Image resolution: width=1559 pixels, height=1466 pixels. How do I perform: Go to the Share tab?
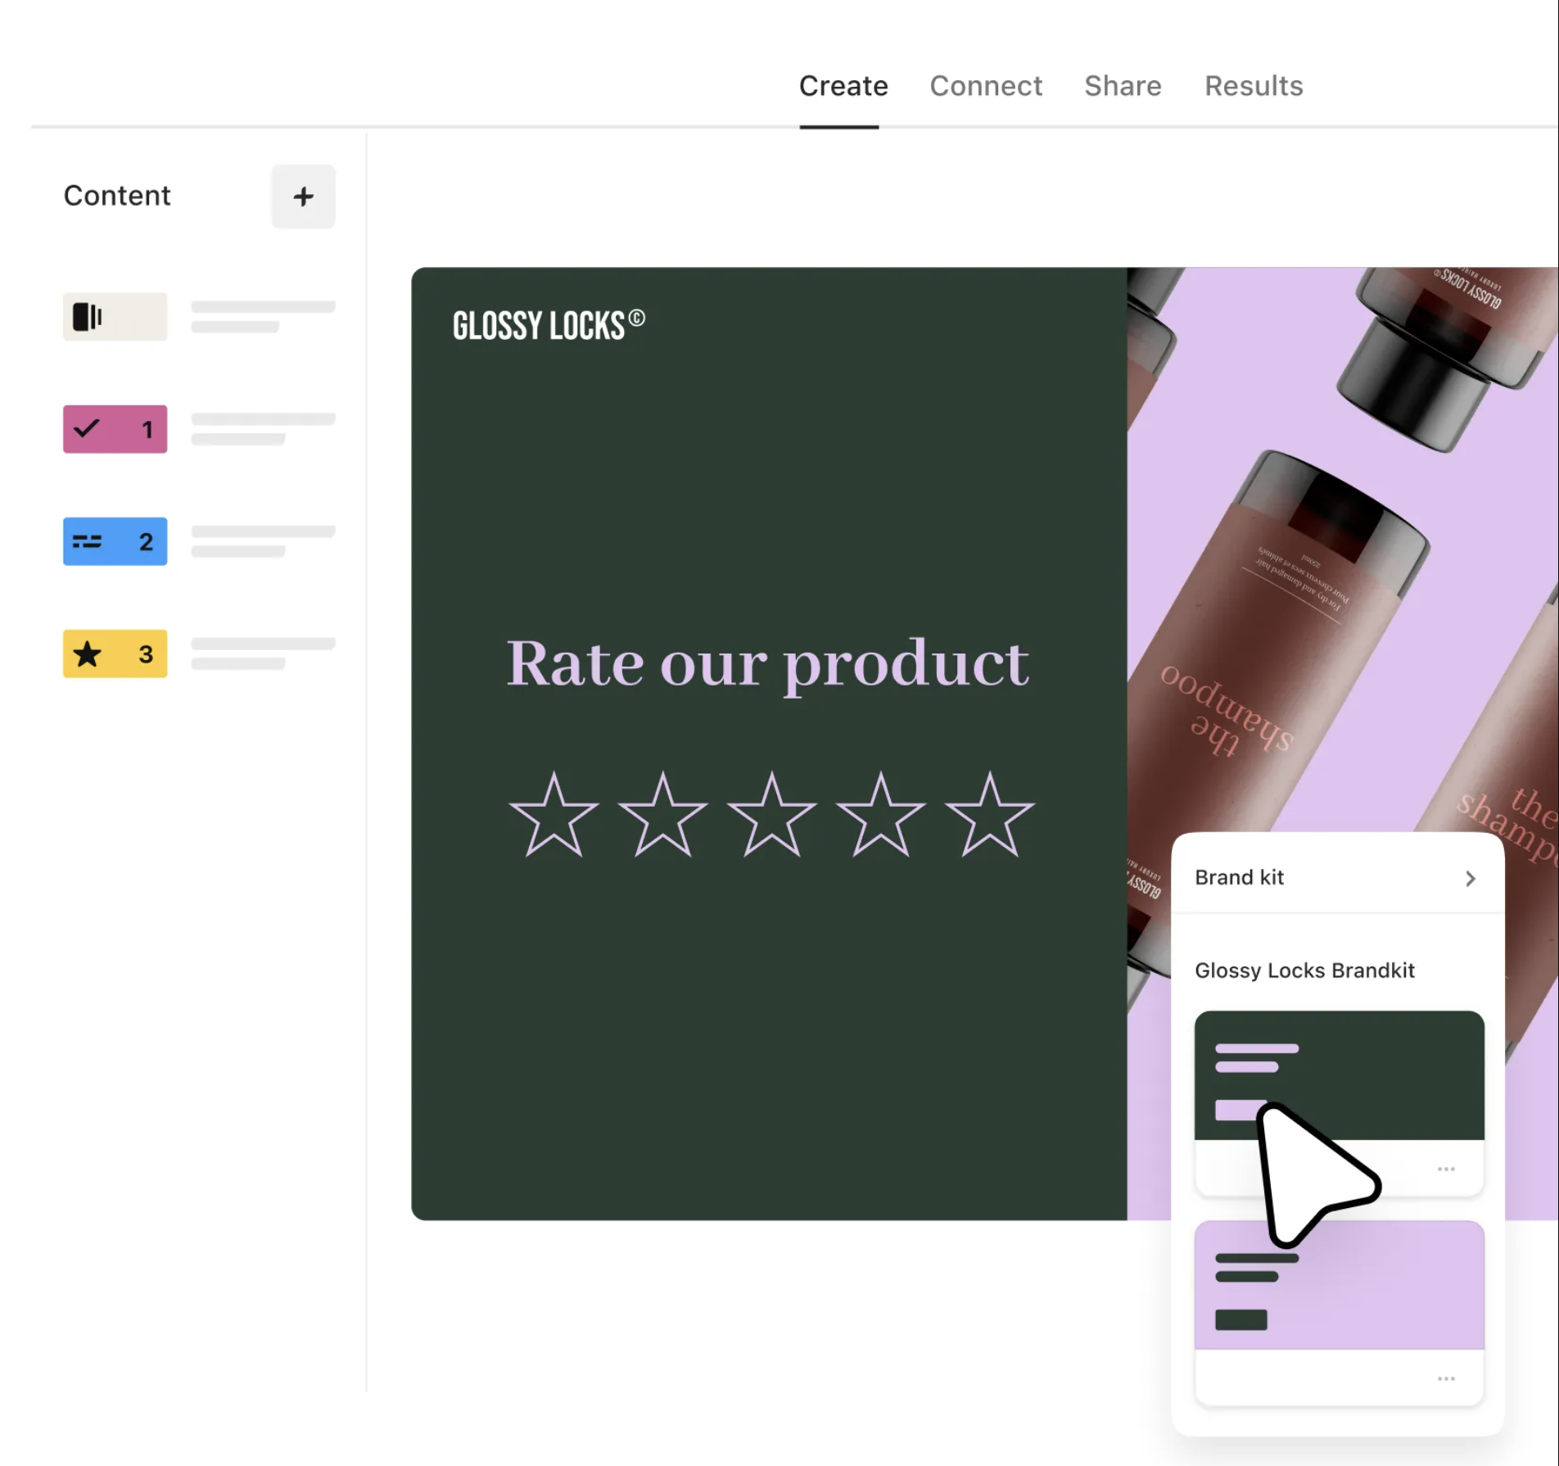[x=1122, y=86]
